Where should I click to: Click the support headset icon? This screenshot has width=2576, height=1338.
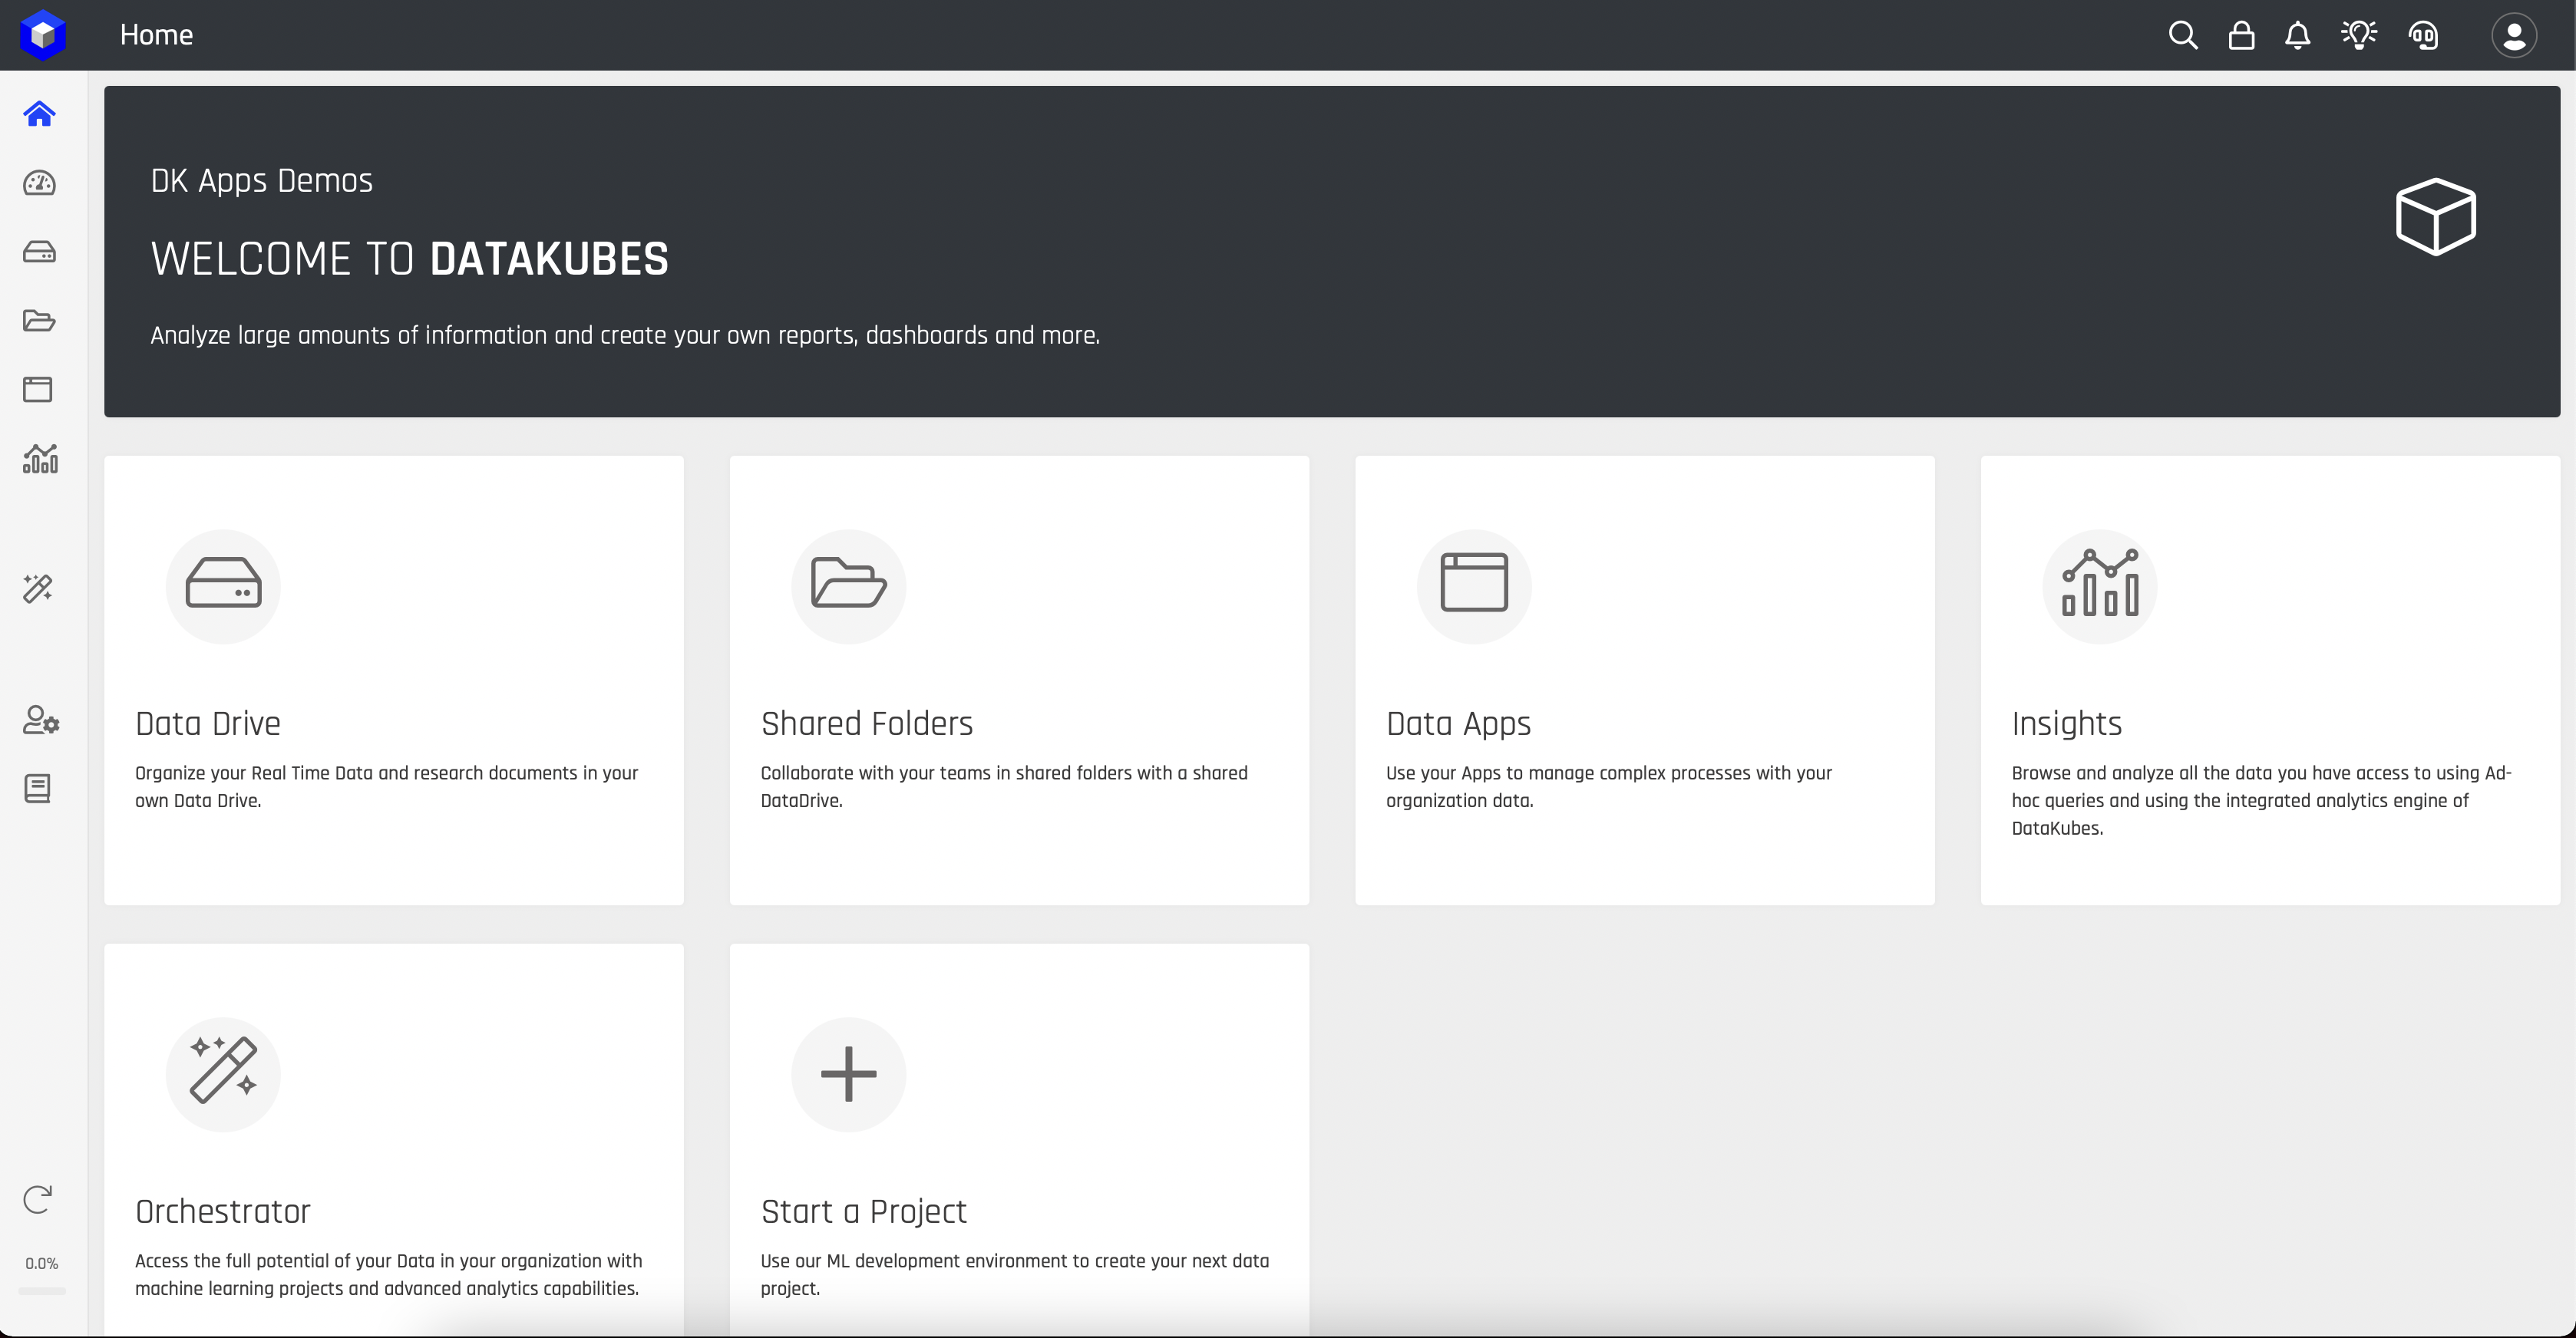tap(2423, 36)
